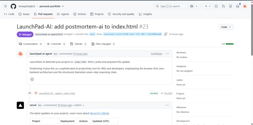Select the Pull requests tab
253x125 pixels.
[x=43, y=14]
